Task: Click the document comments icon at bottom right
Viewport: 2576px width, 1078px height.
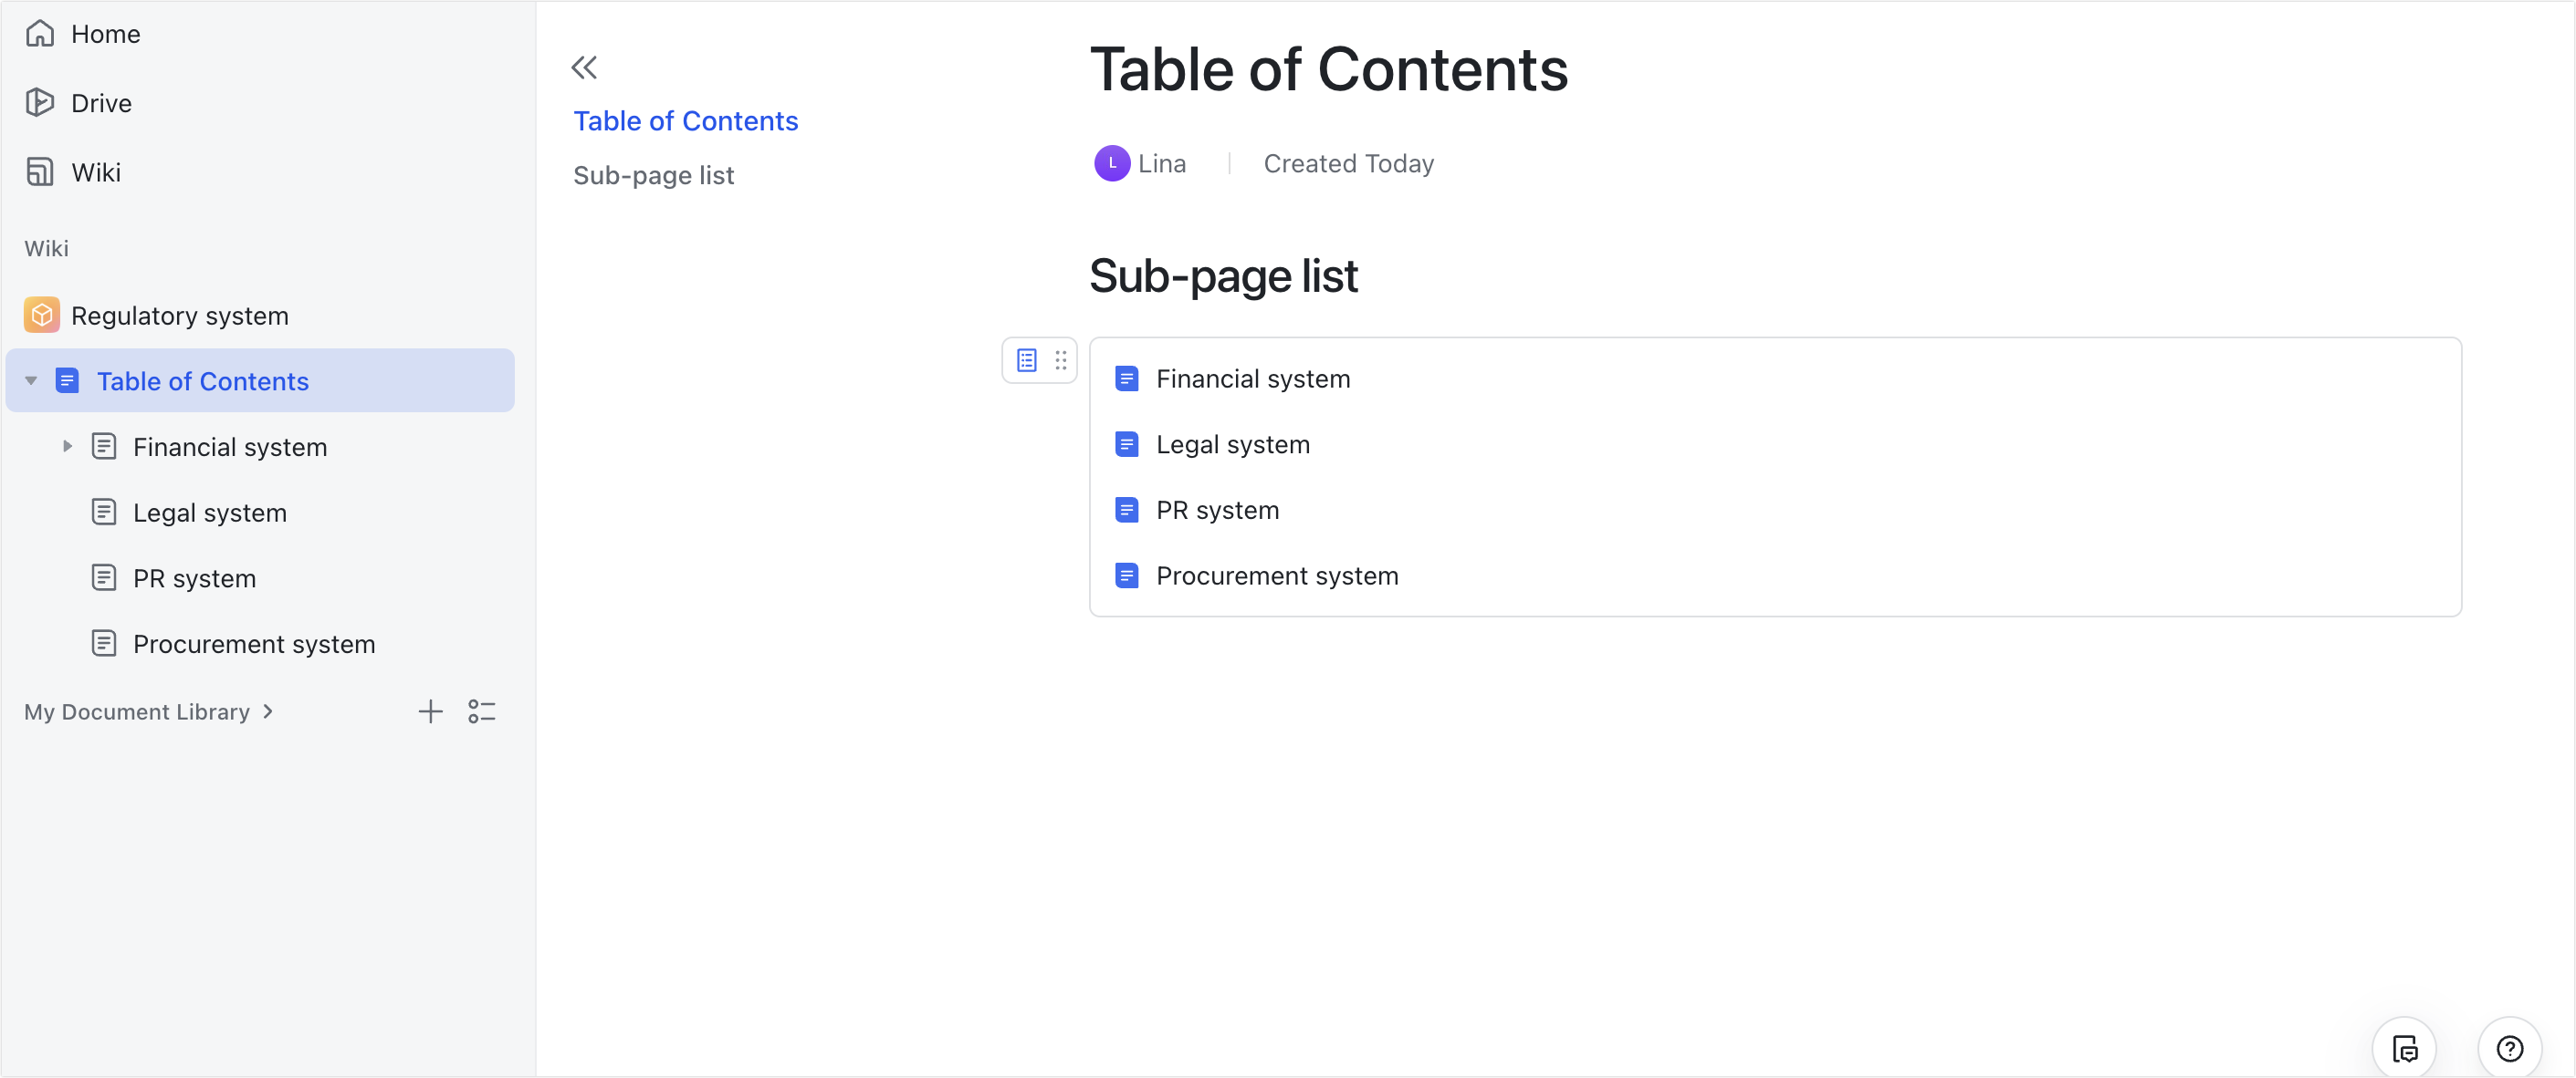Action: 2404,1047
